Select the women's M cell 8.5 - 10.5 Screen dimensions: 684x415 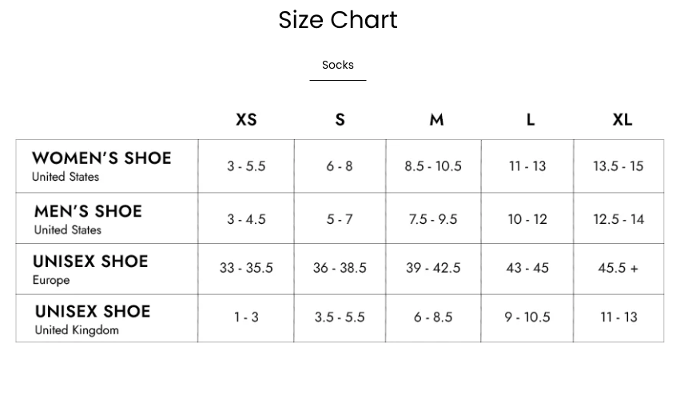click(x=433, y=166)
